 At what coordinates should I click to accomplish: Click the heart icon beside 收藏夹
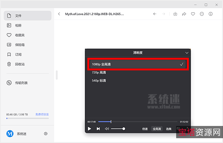point(9,35)
